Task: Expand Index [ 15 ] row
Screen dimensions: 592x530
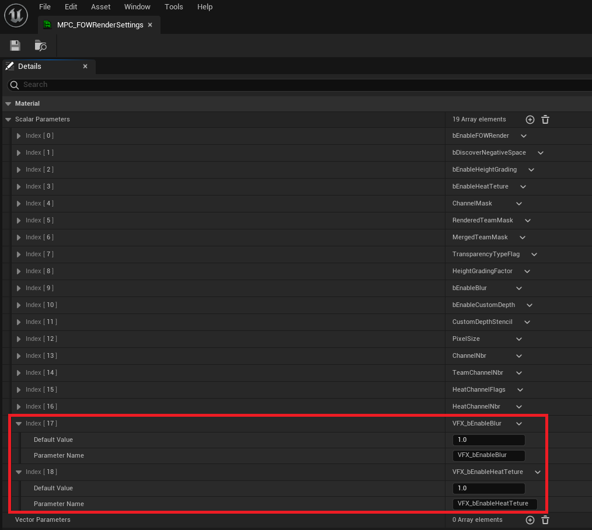Action: (x=19, y=389)
